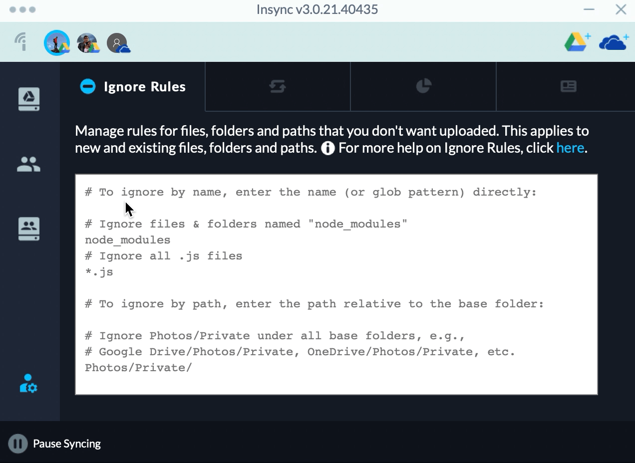The width and height of the screenshot is (635, 463).
Task: Click the connectivity signal icon
Action: [x=21, y=42]
